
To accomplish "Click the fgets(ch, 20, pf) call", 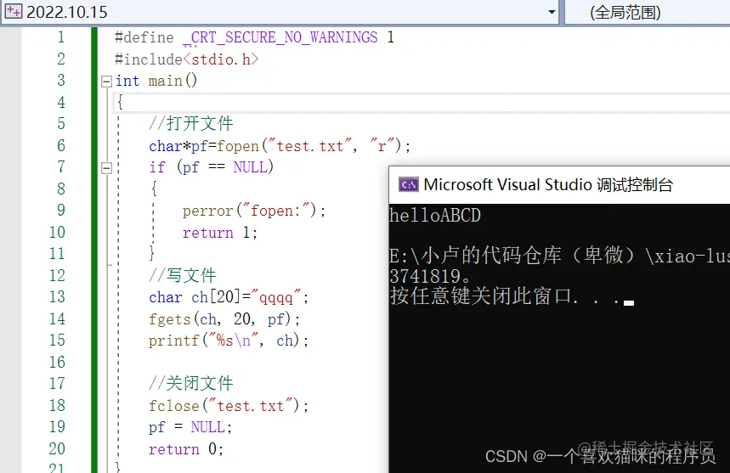I will 220,319.
